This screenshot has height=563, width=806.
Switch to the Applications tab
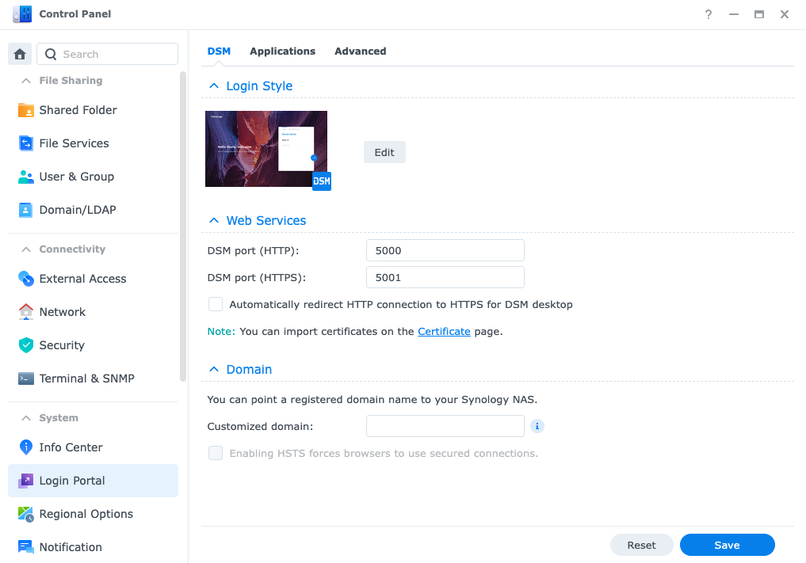282,51
